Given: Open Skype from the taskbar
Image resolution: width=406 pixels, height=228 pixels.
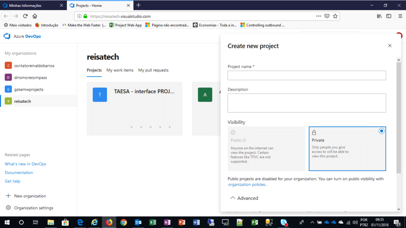Looking at the screenshot, I should (x=284, y=222).
